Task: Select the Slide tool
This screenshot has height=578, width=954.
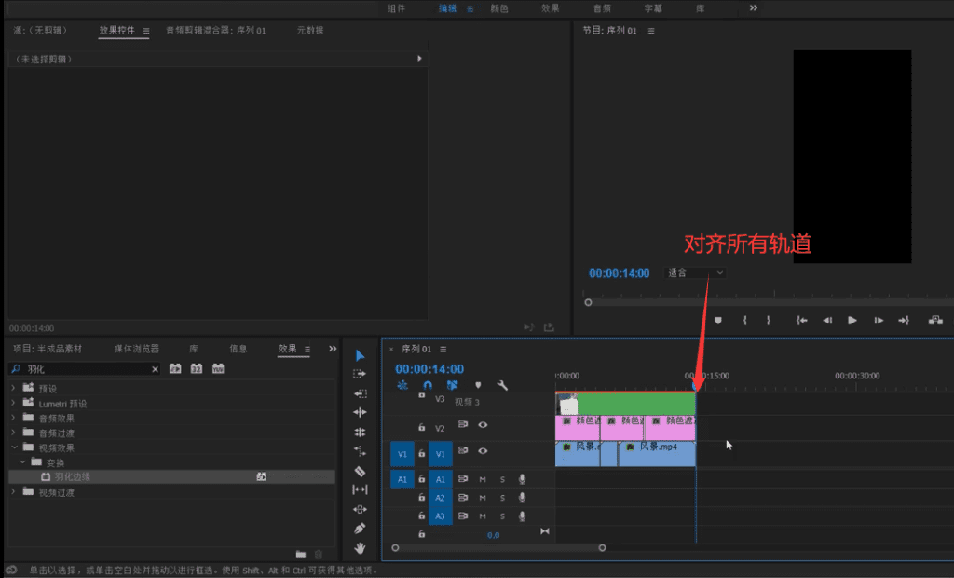Action: pyautogui.click(x=360, y=509)
